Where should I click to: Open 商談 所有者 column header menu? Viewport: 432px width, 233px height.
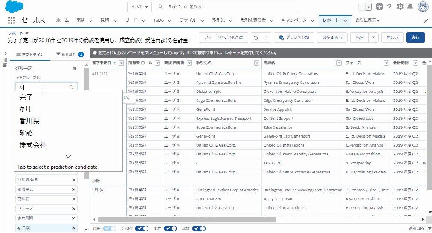tap(189, 63)
